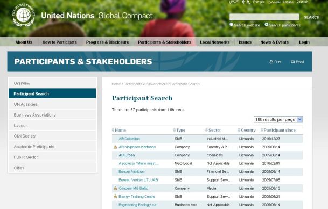Open Local Networks menu
Image resolution: width=328 pixels, height=209 pixels.
[215, 42]
